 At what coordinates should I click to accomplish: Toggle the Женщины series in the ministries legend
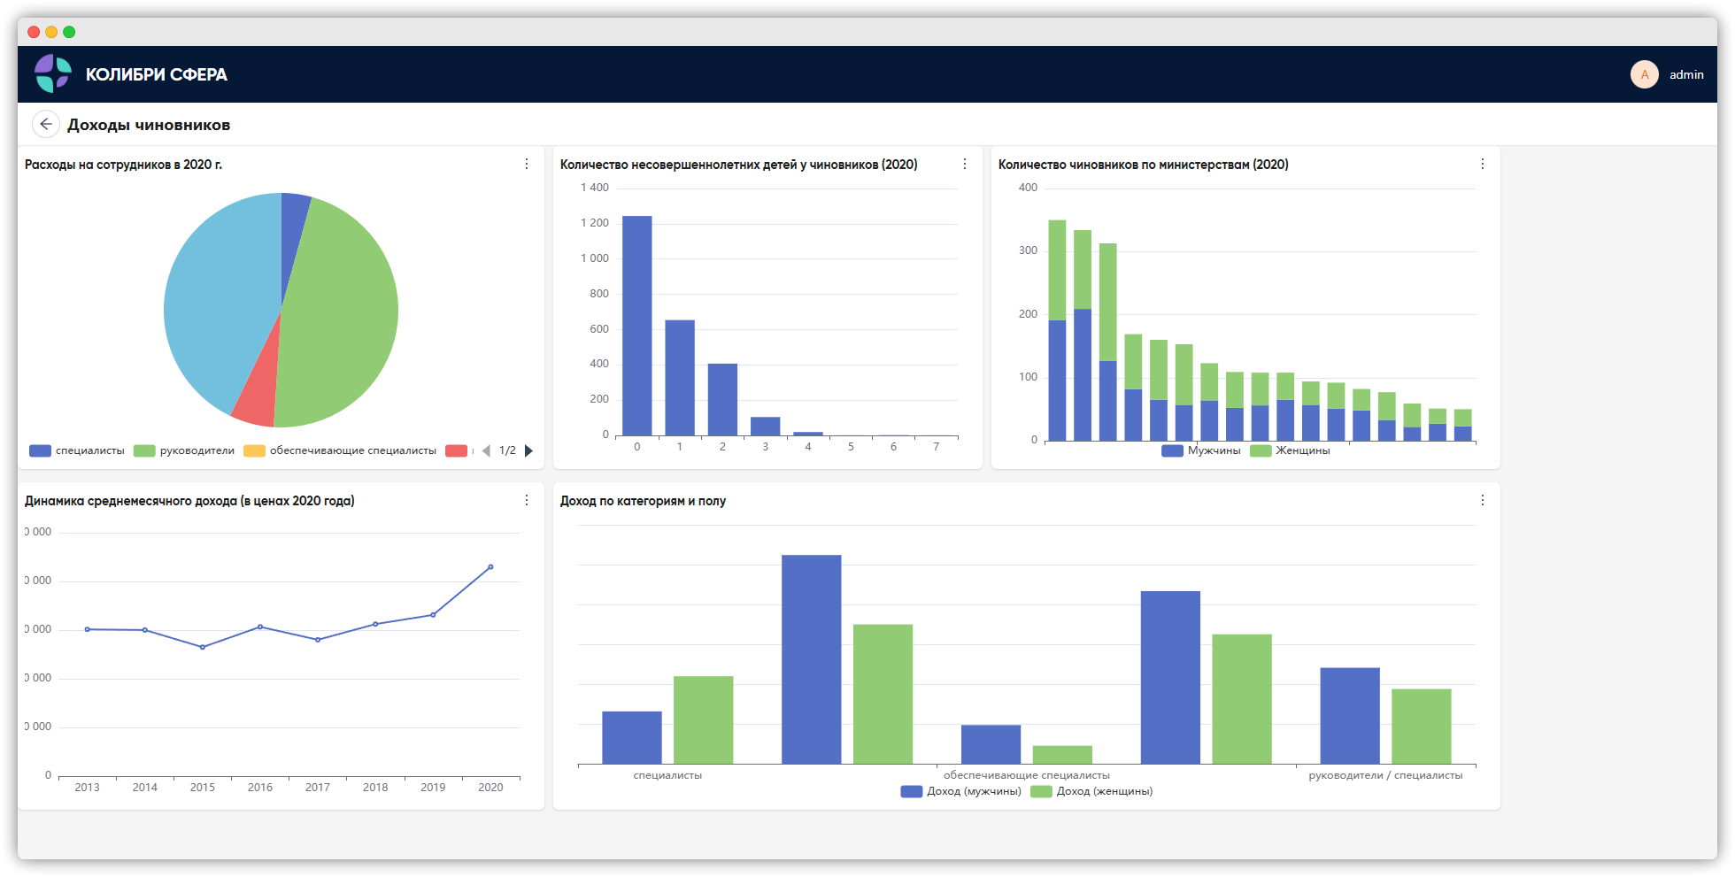click(x=1290, y=451)
